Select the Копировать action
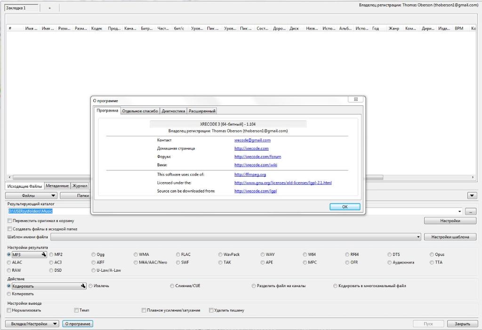Screen dimensions: 482x330 pyautogui.click(x=20, y=294)
